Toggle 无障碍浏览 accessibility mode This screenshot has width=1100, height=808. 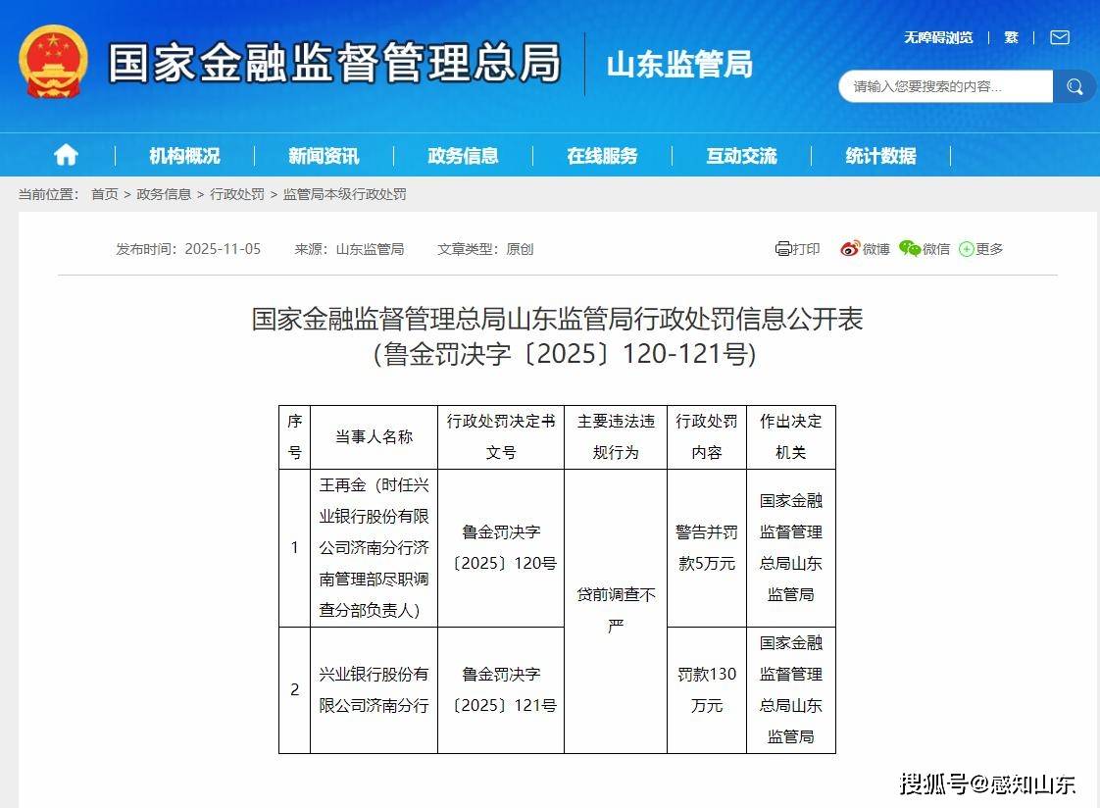[938, 37]
